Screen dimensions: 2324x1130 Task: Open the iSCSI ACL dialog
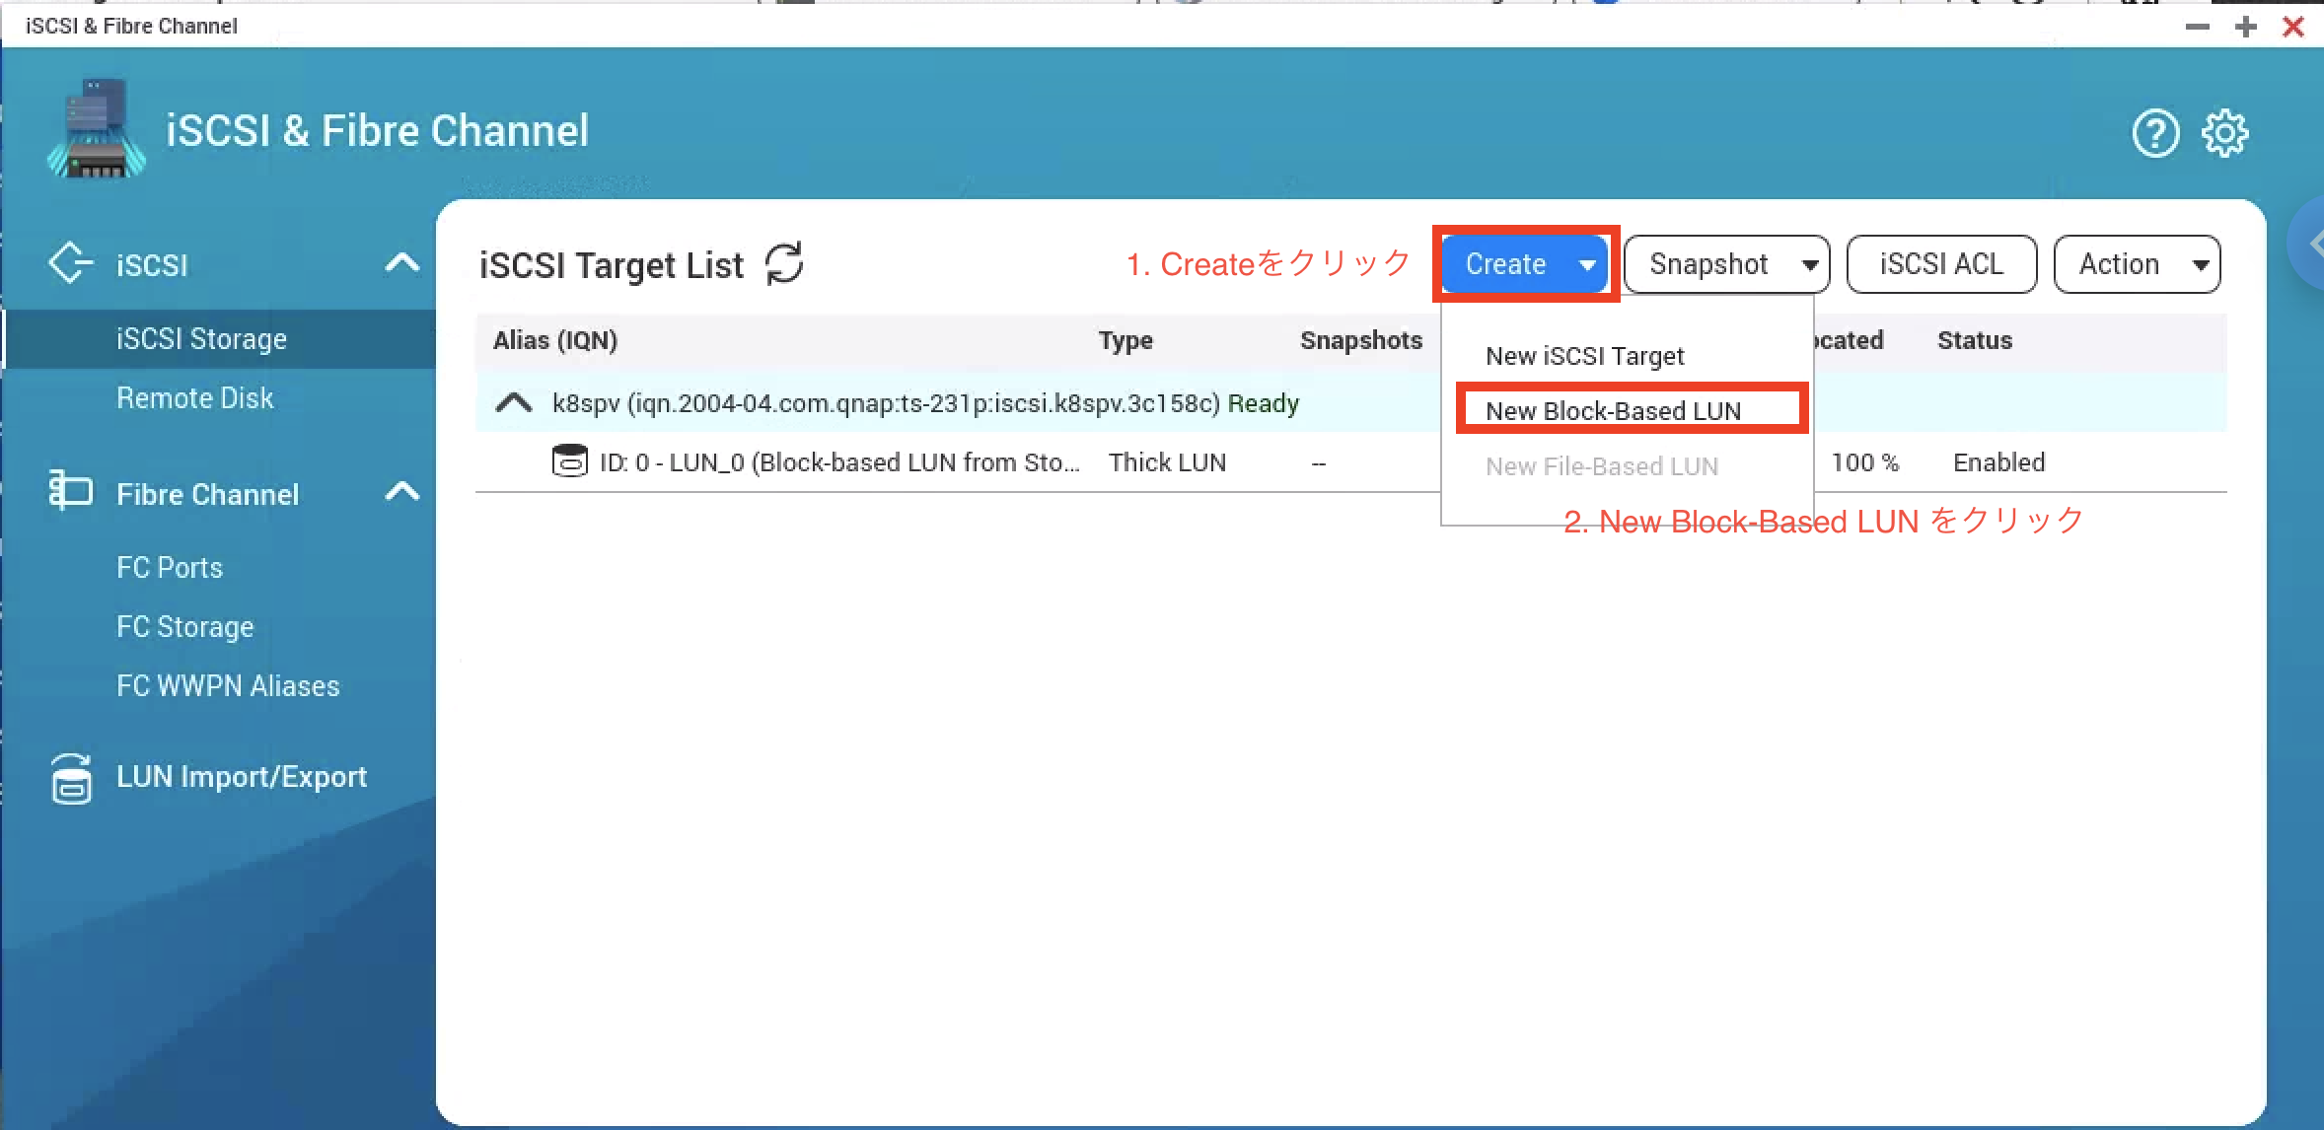coord(1941,264)
